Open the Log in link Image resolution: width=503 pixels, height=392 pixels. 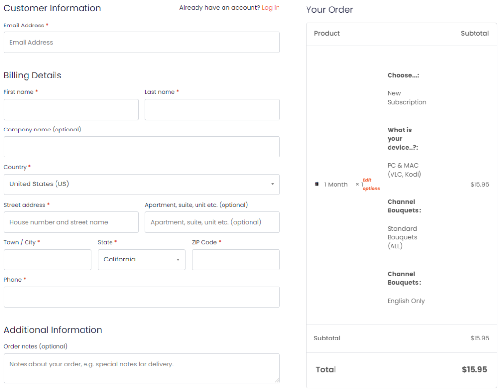pyautogui.click(x=271, y=8)
